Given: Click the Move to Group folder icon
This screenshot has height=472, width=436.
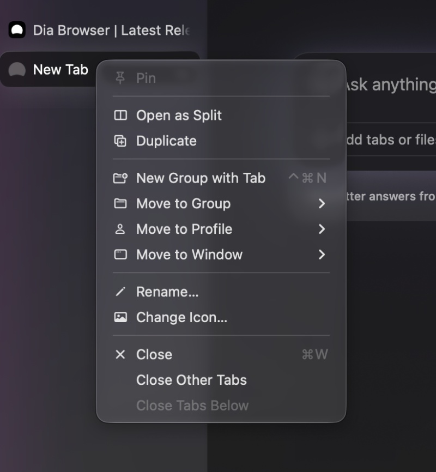Looking at the screenshot, I should (120, 203).
